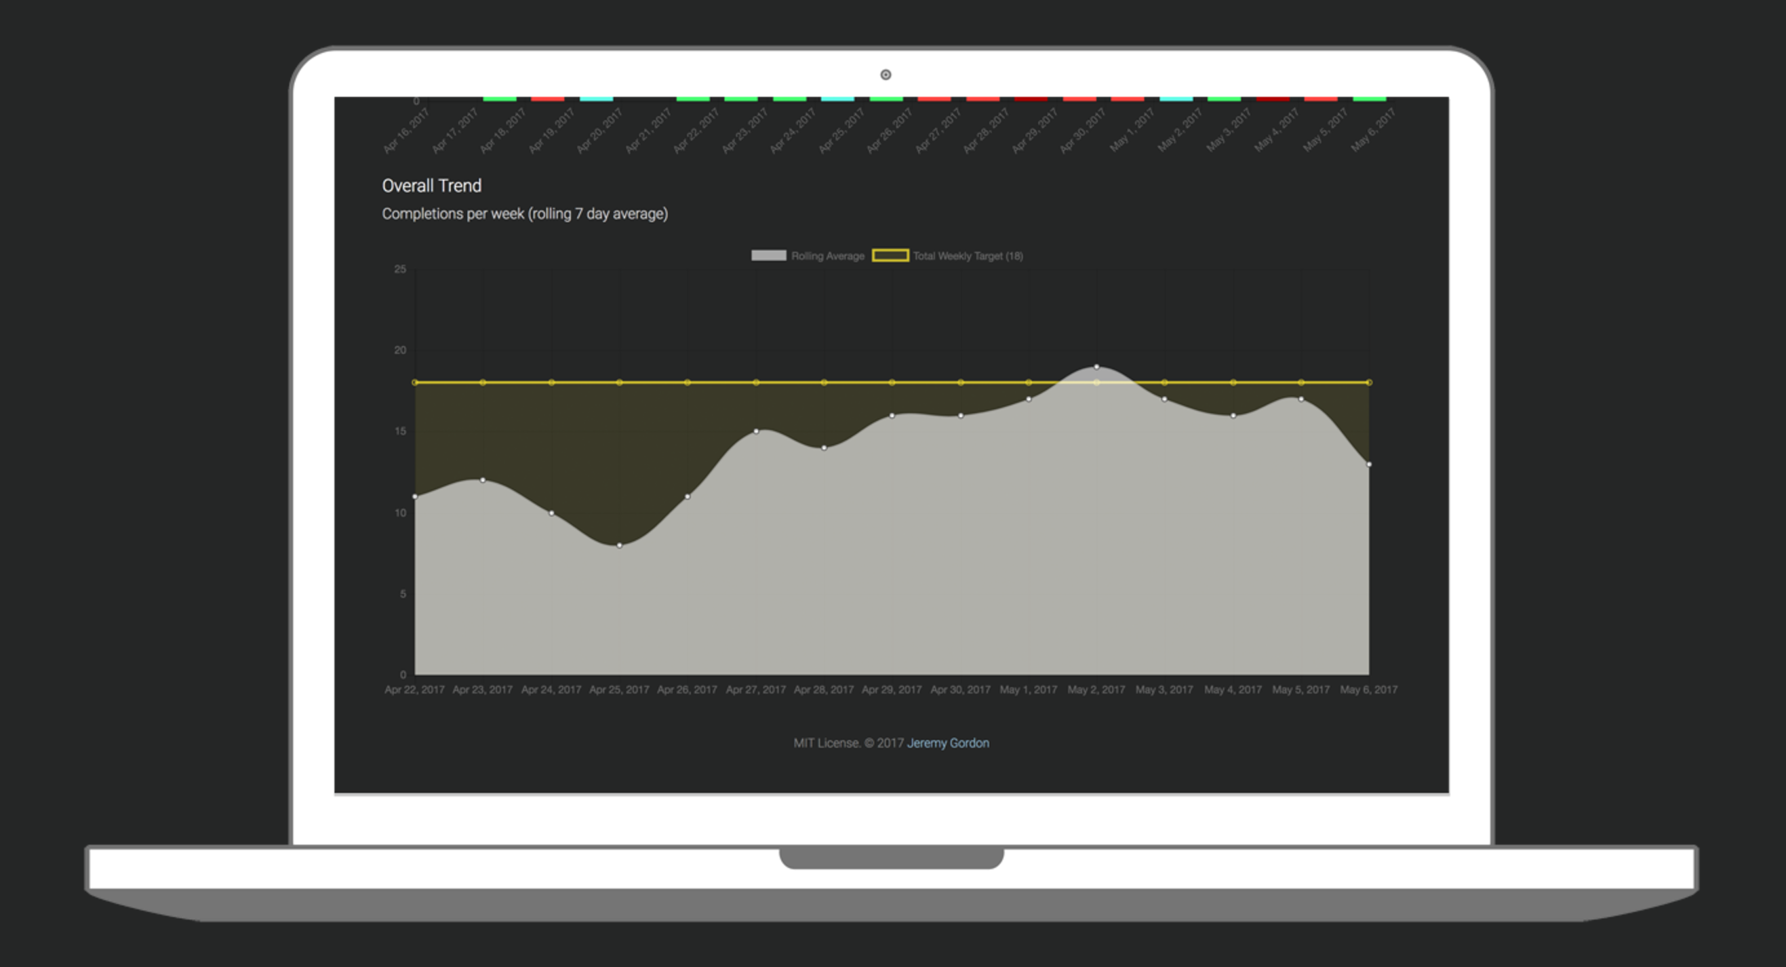The image size is (1786, 967).
Task: Click the yellow target line point on Apr 27
Action: pyautogui.click(x=756, y=382)
